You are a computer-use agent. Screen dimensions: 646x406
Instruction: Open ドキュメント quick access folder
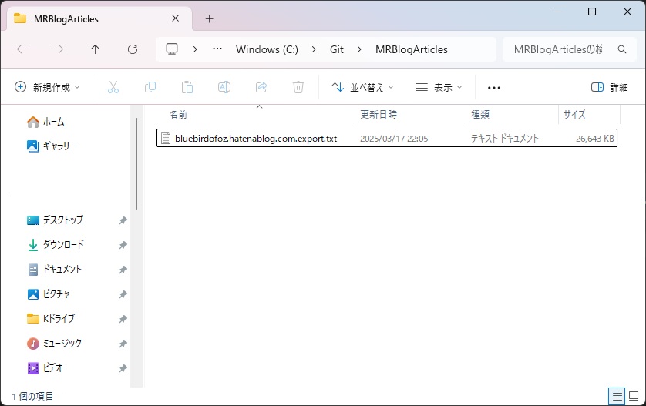(x=55, y=270)
